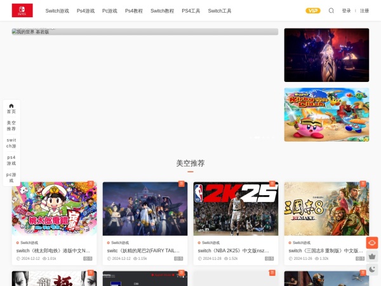Open the NBA 2K25 game thumbnail

click(236, 208)
